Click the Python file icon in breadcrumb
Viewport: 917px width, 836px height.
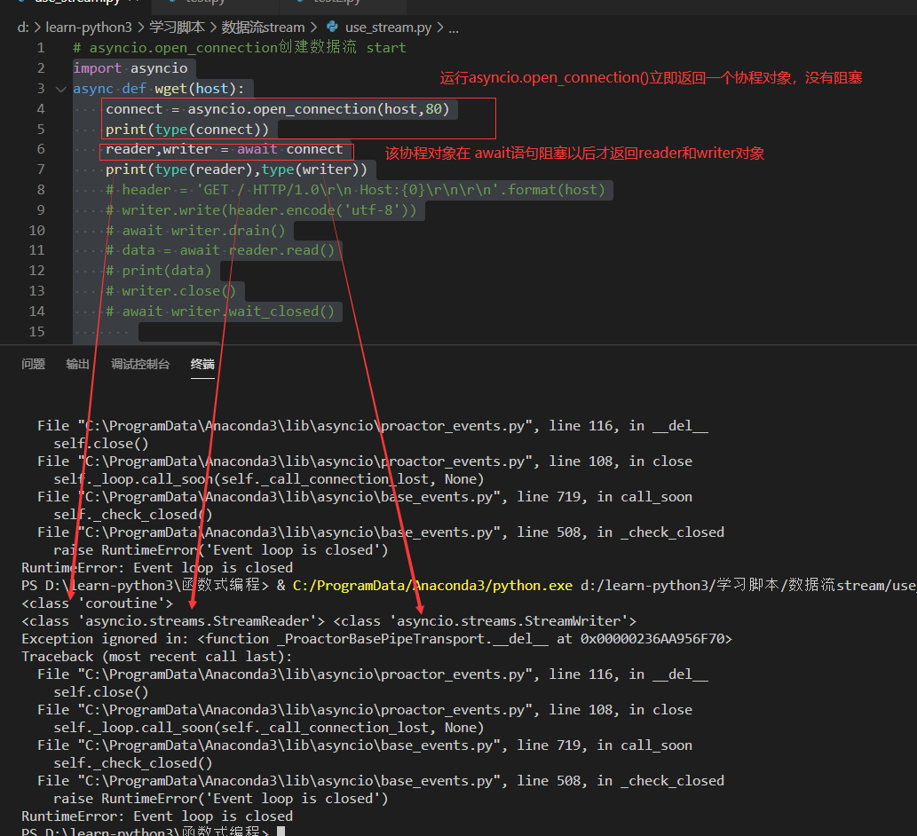click(332, 27)
